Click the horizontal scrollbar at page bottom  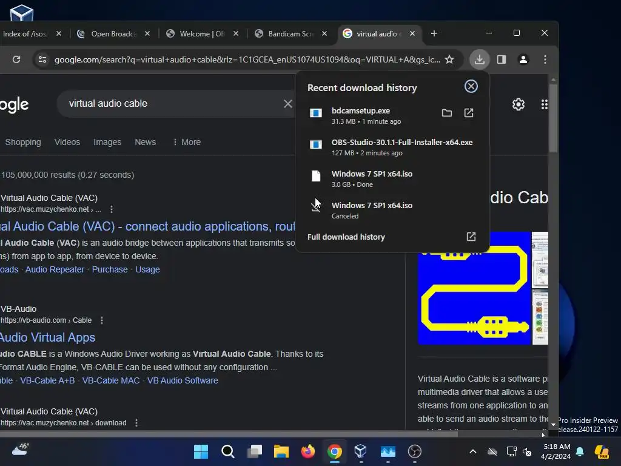[x=229, y=434]
